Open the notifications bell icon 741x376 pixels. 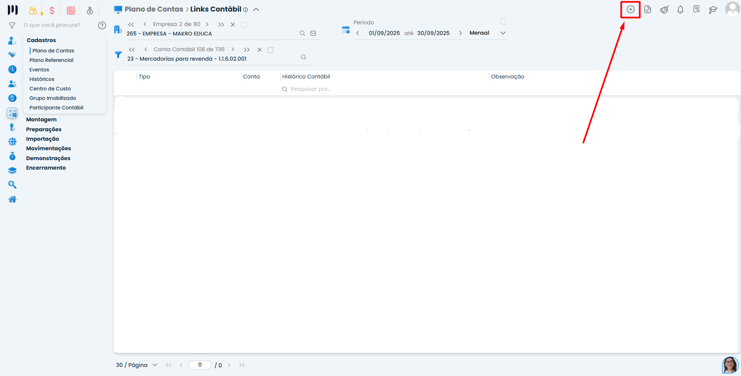[680, 9]
